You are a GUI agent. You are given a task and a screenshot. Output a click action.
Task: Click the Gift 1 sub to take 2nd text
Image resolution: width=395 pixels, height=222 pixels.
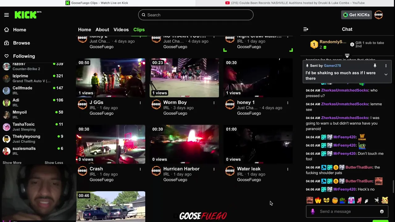370,44
